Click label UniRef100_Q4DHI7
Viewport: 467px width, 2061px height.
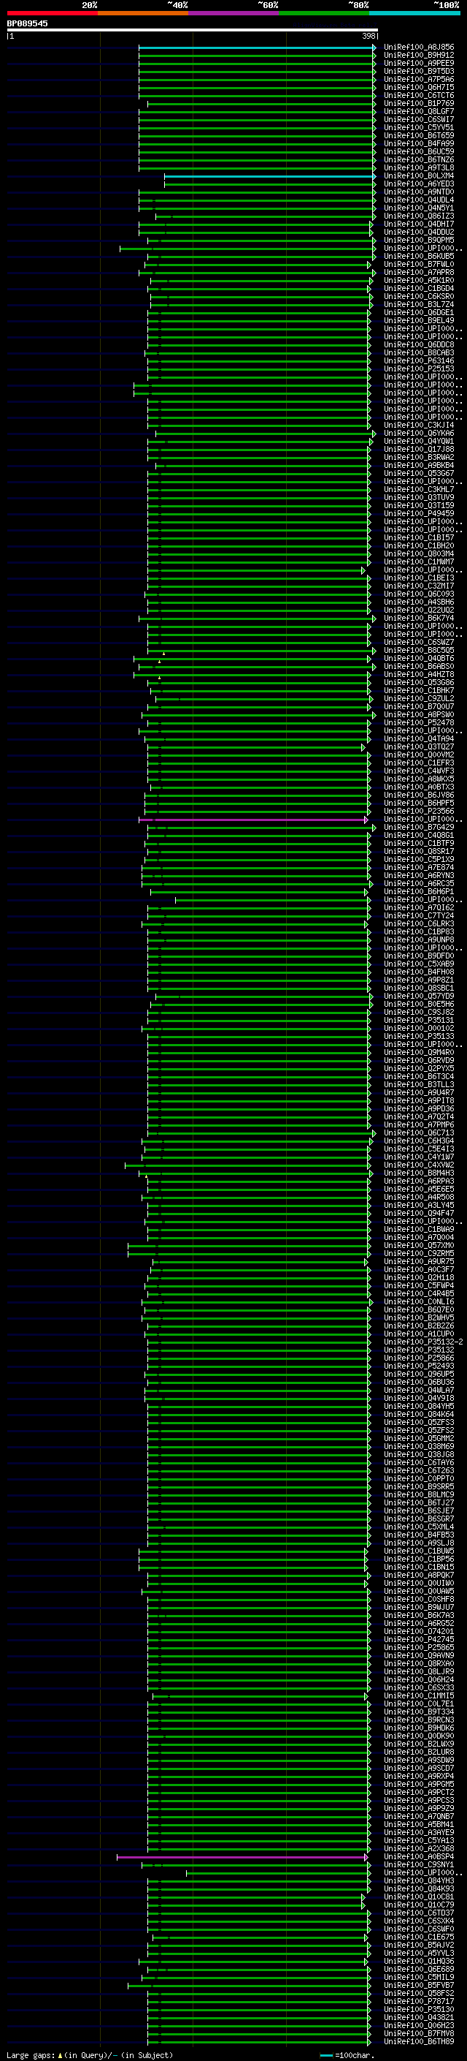(419, 224)
